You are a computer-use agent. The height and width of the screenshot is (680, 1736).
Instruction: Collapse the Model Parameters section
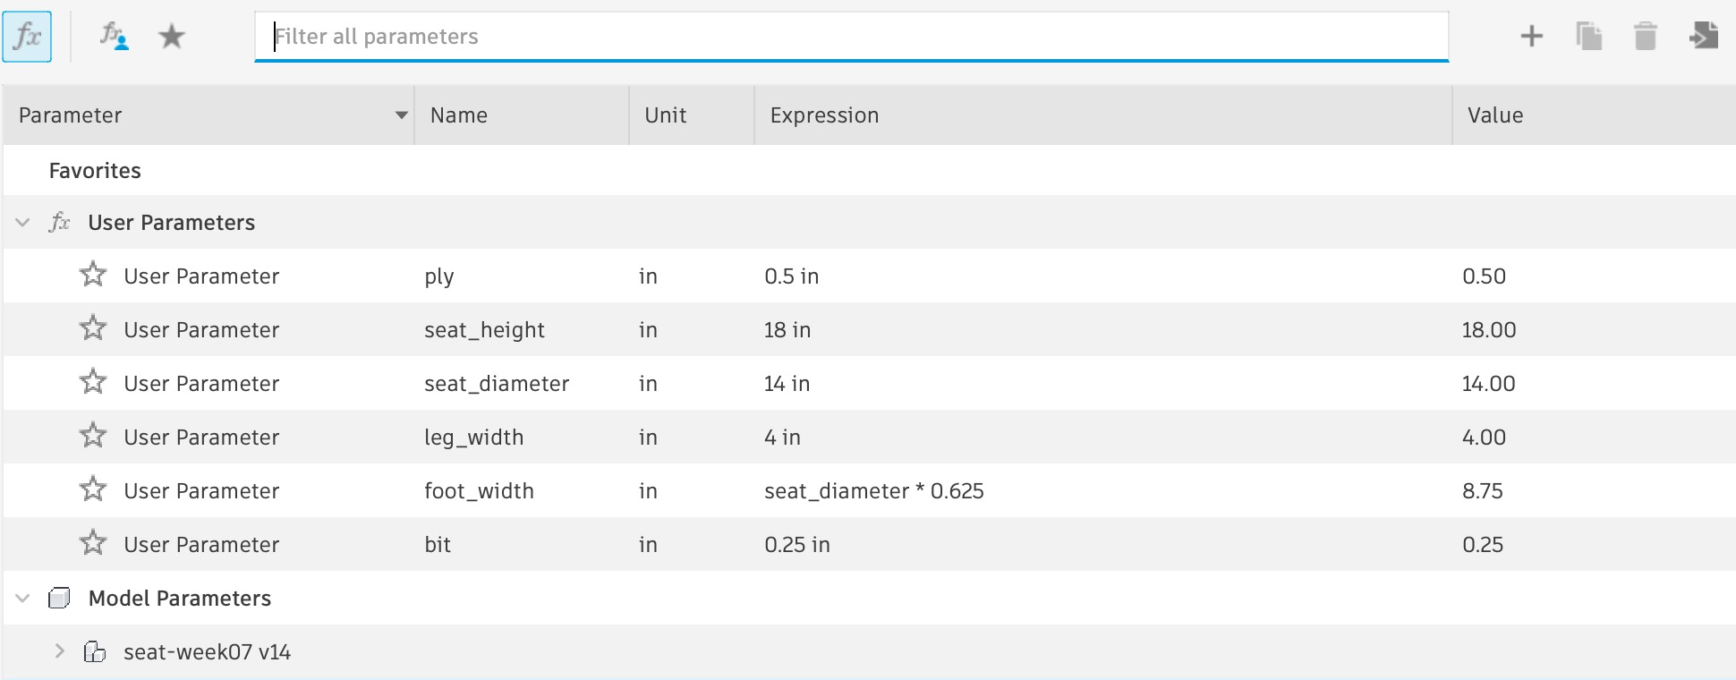(x=21, y=598)
